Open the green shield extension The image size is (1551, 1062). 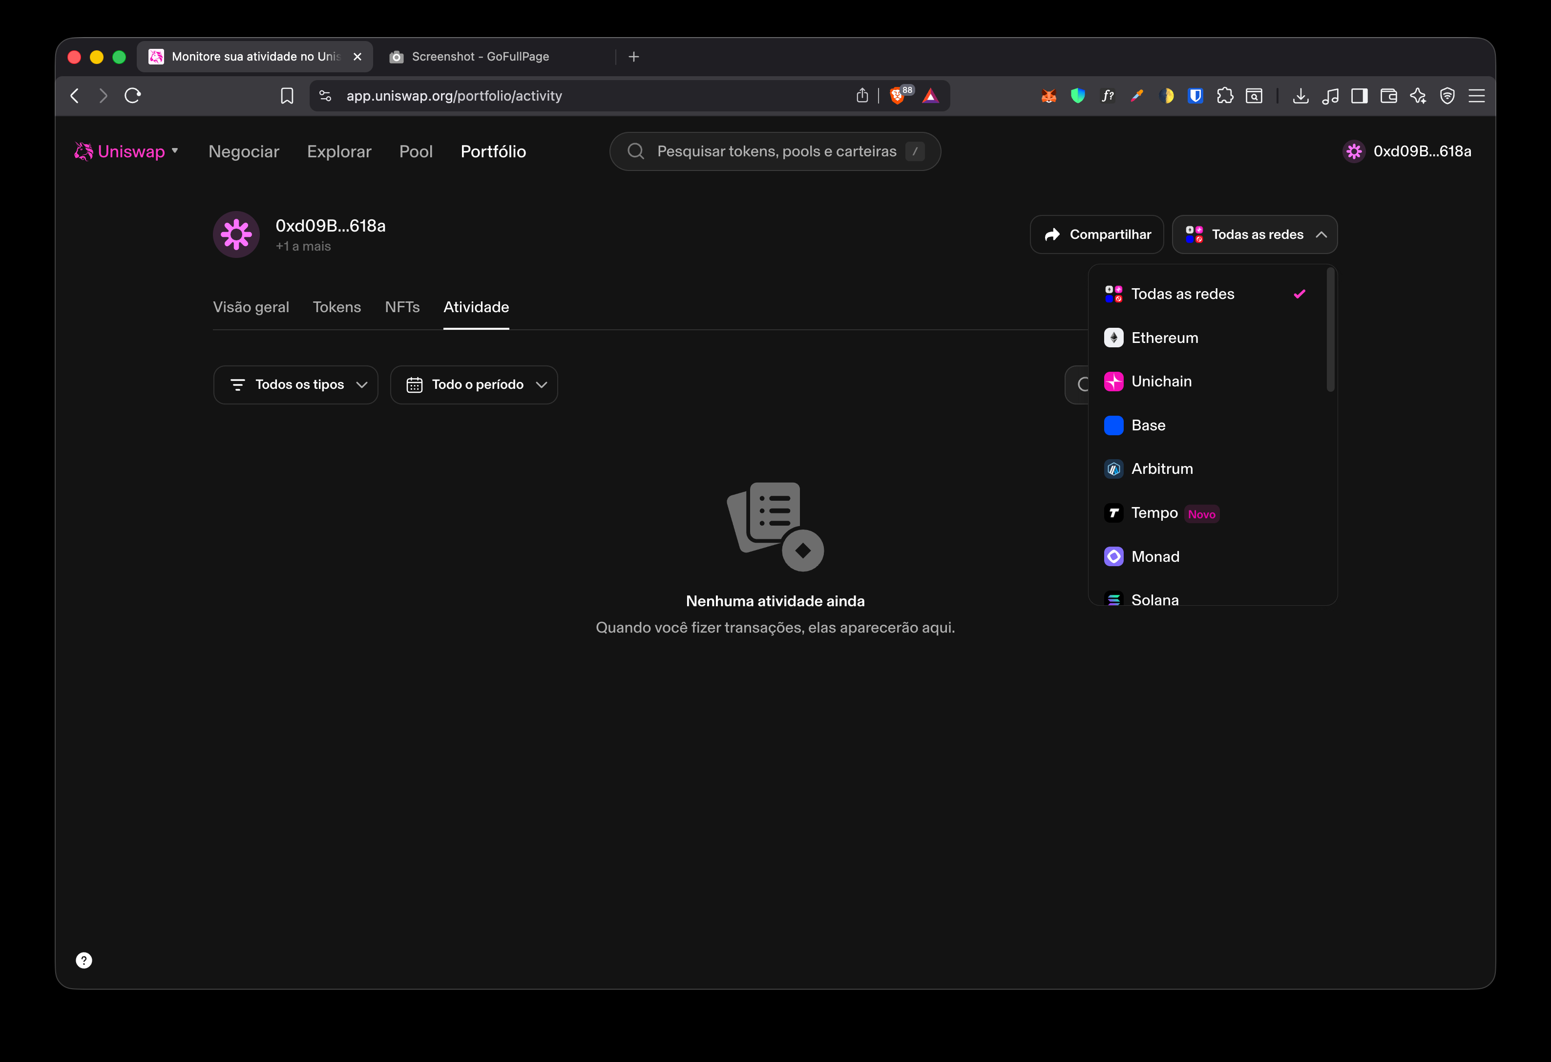(1078, 96)
